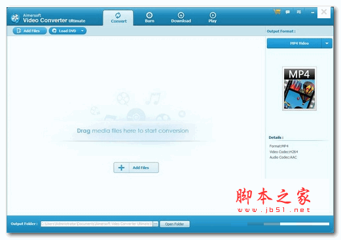The width and height of the screenshot is (341, 240).
Task: Browse output folder with ellipsis button
Action: pyautogui.click(x=155, y=224)
